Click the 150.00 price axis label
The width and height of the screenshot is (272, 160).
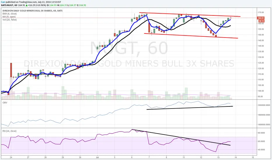(x=261, y=35)
